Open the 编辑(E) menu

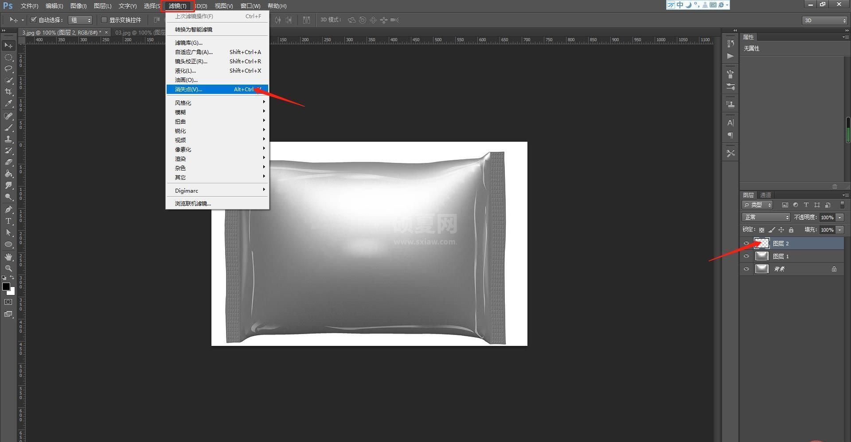point(54,6)
